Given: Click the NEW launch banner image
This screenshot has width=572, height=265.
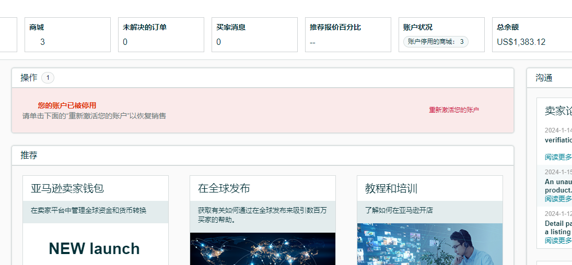Looking at the screenshot, I should click(x=96, y=244).
